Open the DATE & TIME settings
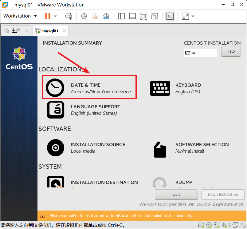 pyautogui.click(x=89, y=87)
